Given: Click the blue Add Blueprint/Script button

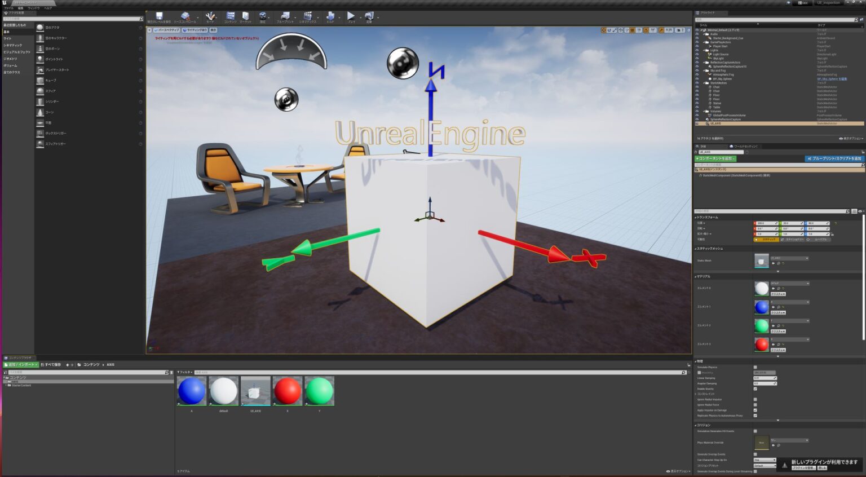Looking at the screenshot, I should click(834, 158).
